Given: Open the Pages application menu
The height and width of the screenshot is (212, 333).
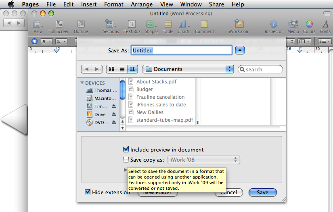Looking at the screenshot, I should click(30, 4).
